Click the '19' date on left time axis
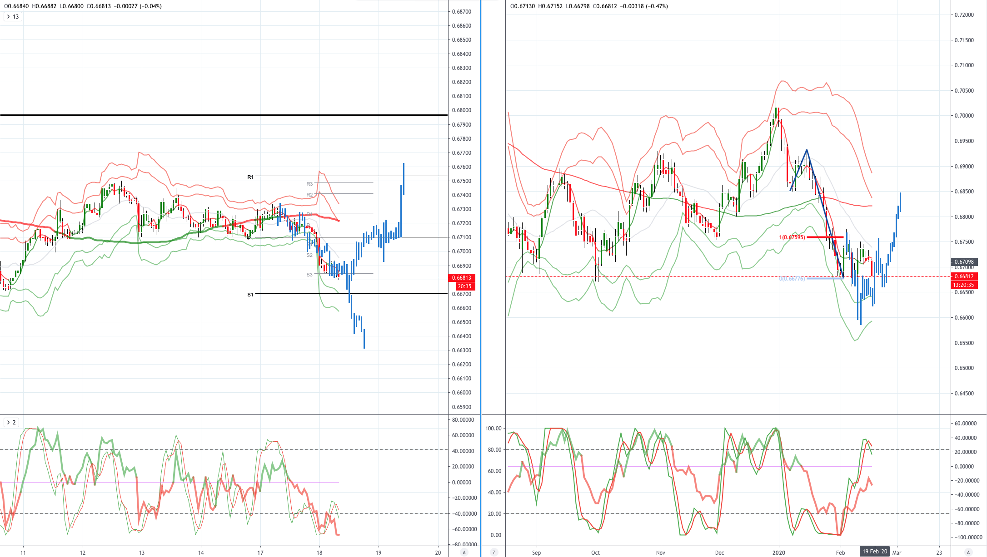Viewport: 987px width, 557px height. (x=379, y=552)
